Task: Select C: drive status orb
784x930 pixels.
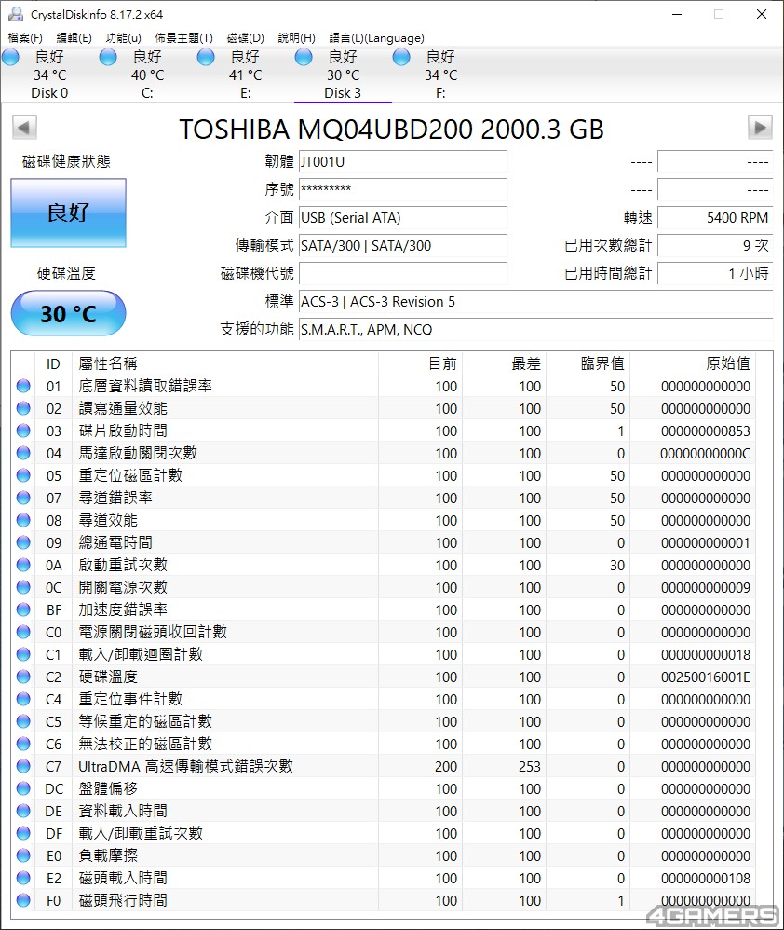Action: [x=108, y=57]
